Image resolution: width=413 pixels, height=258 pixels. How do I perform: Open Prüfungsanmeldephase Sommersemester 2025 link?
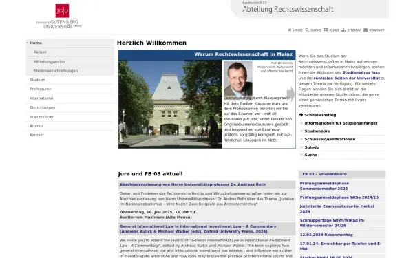tap(324, 186)
